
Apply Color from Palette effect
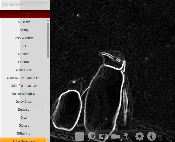[x=24, y=86]
